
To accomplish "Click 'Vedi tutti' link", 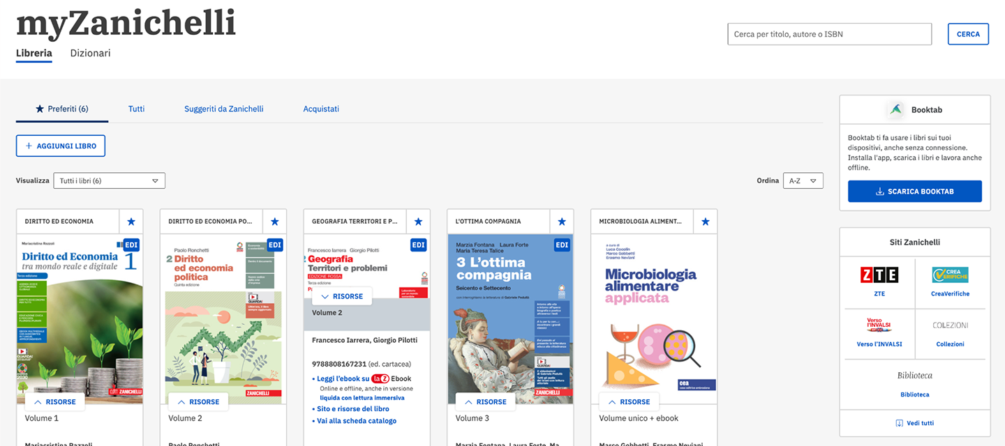I will (915, 423).
